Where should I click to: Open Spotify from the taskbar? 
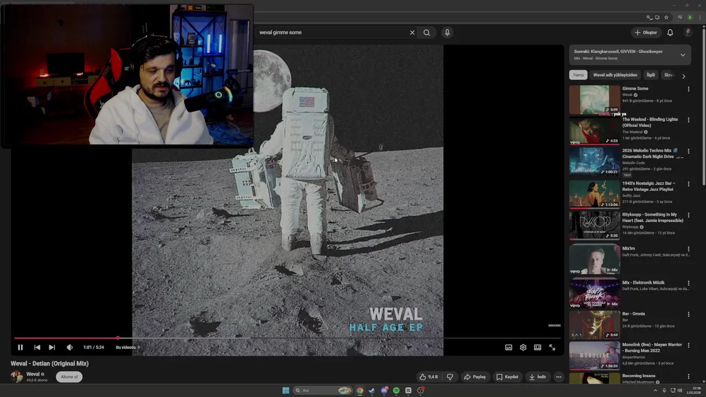pyautogui.click(x=396, y=390)
